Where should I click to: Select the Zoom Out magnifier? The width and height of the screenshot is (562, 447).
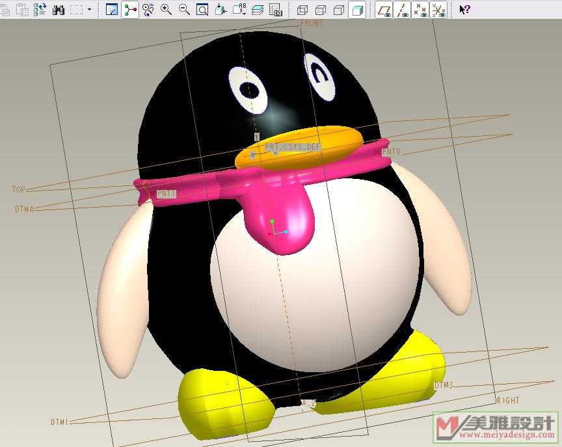click(x=184, y=10)
